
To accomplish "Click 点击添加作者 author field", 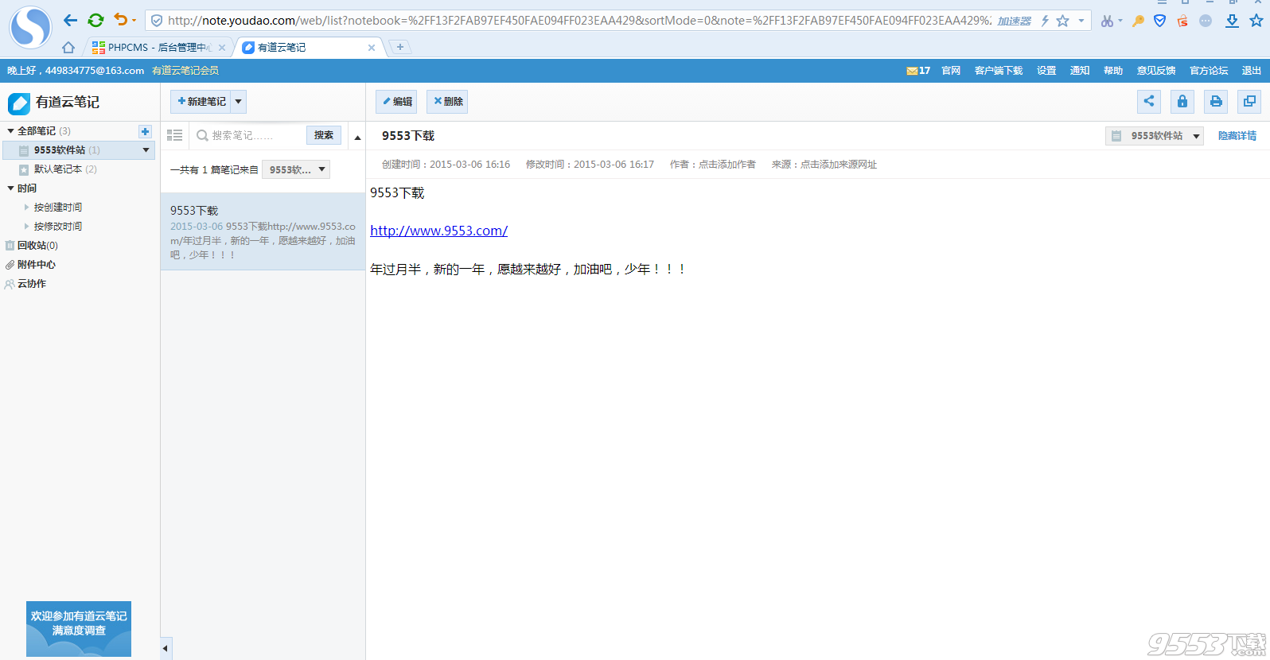I will 727,165.
